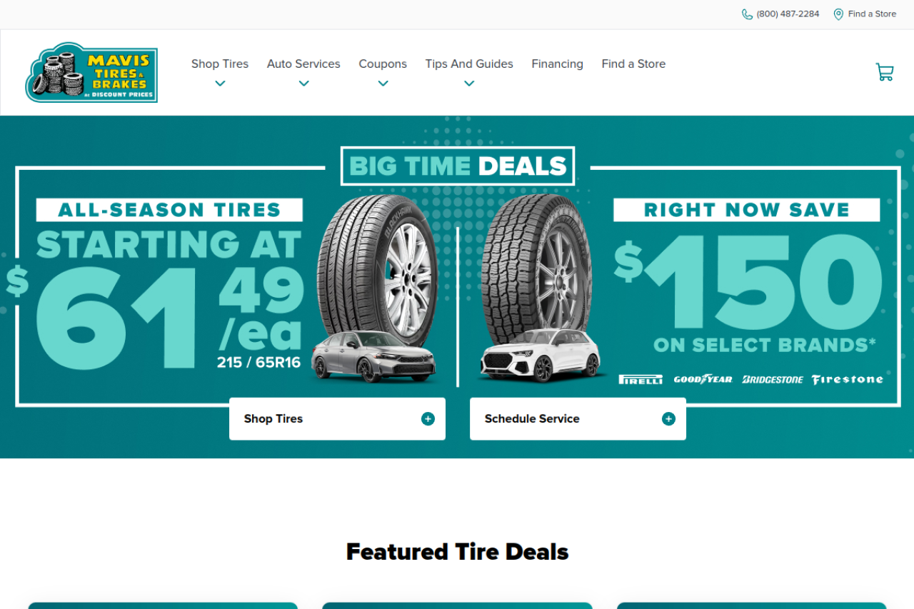This screenshot has width=914, height=609.
Task: Click the Goodyear brand logo
Action: click(703, 379)
